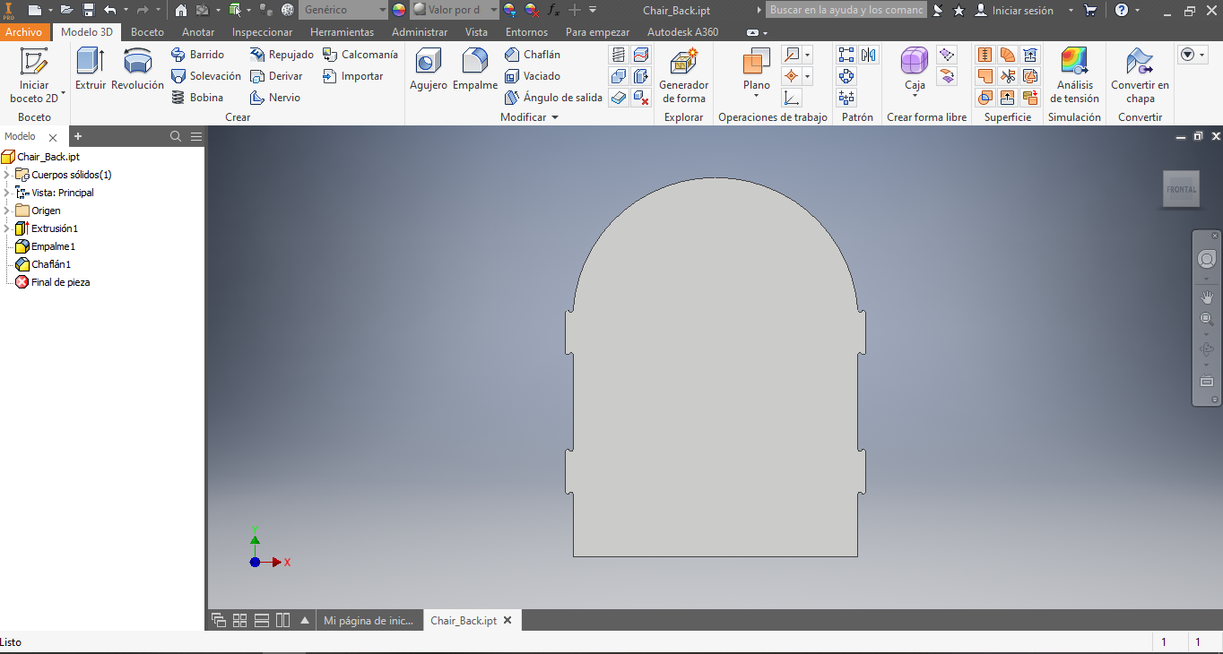Click Iniciar sesión to sign in

1022,10
